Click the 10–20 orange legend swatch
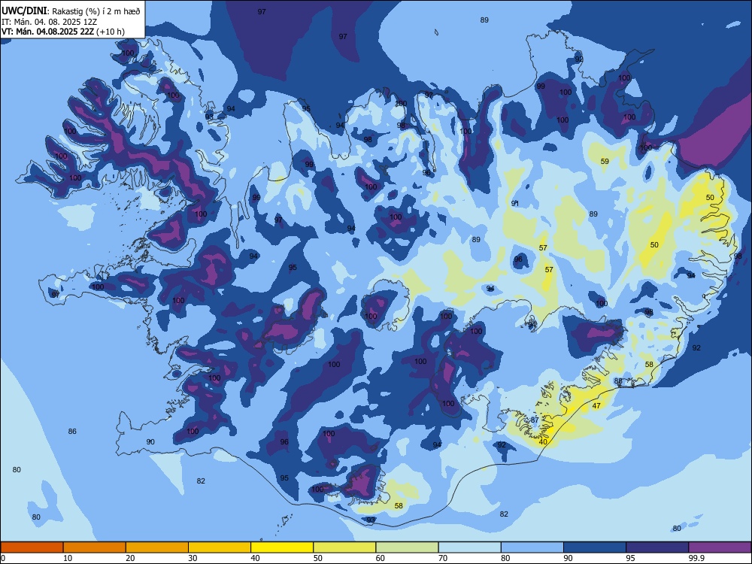Viewport: 752px width, 564px height. [95, 547]
